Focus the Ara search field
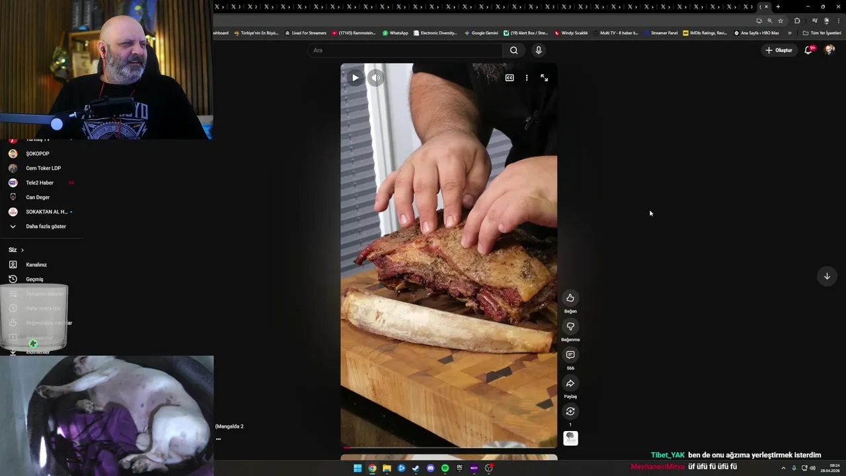This screenshot has height=476, width=846. click(404, 50)
